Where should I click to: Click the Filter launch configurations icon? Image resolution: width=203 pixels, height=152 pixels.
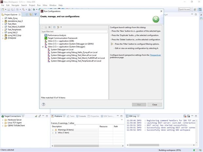(x=58, y=27)
